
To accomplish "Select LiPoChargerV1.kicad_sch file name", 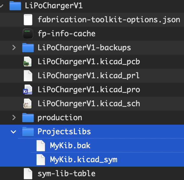I will 89,104.
